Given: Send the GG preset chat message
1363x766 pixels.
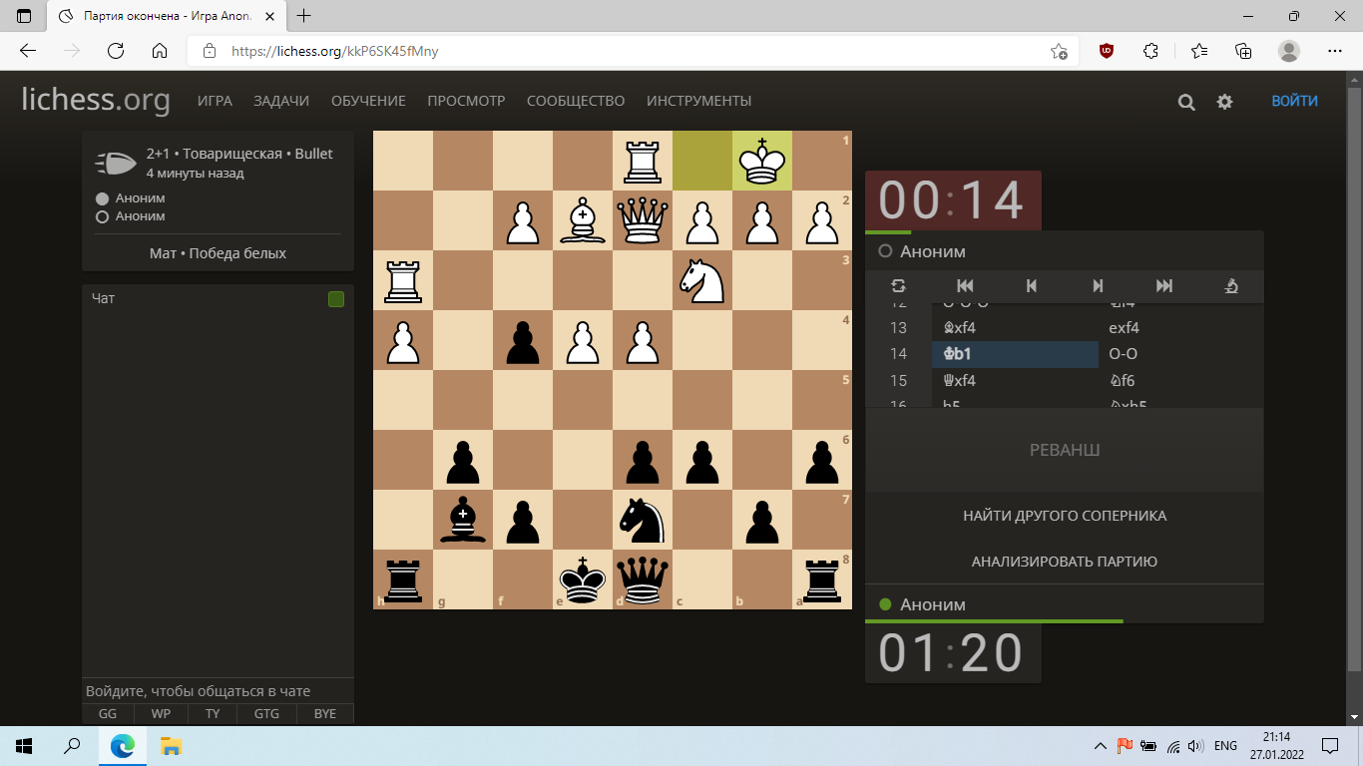Looking at the screenshot, I should [108, 714].
